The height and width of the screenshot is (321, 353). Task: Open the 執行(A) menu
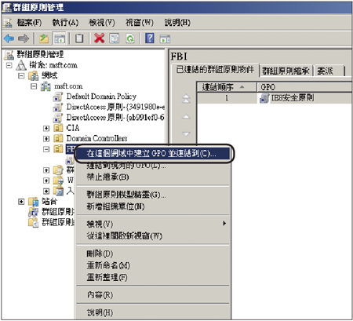(x=65, y=23)
